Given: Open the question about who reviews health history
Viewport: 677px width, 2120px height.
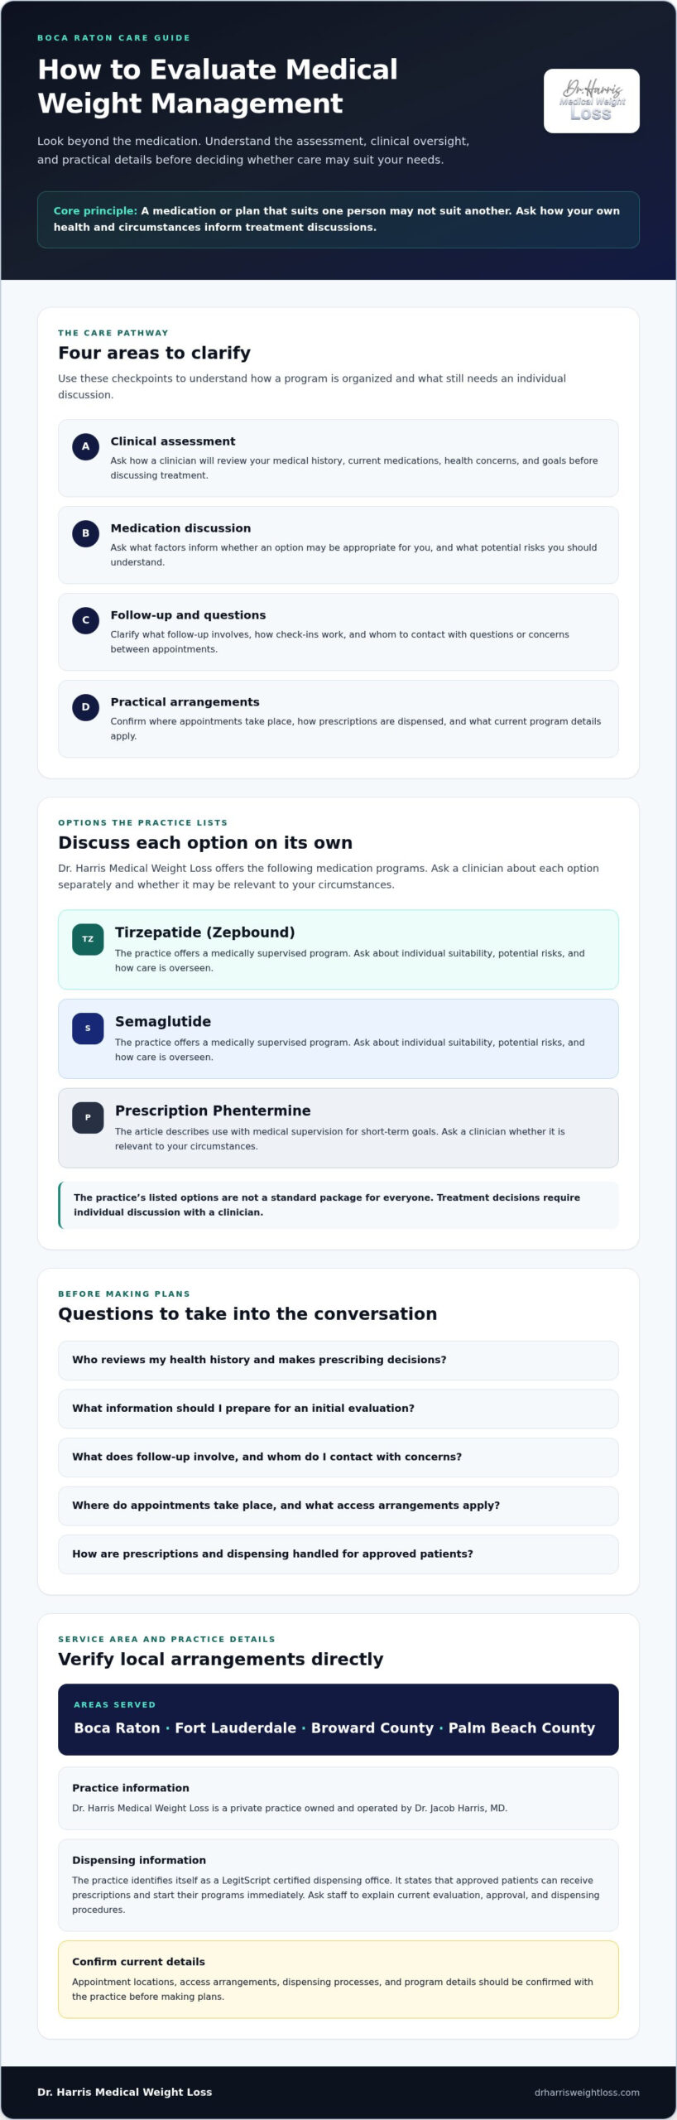Looking at the screenshot, I should pyautogui.click(x=338, y=1360).
